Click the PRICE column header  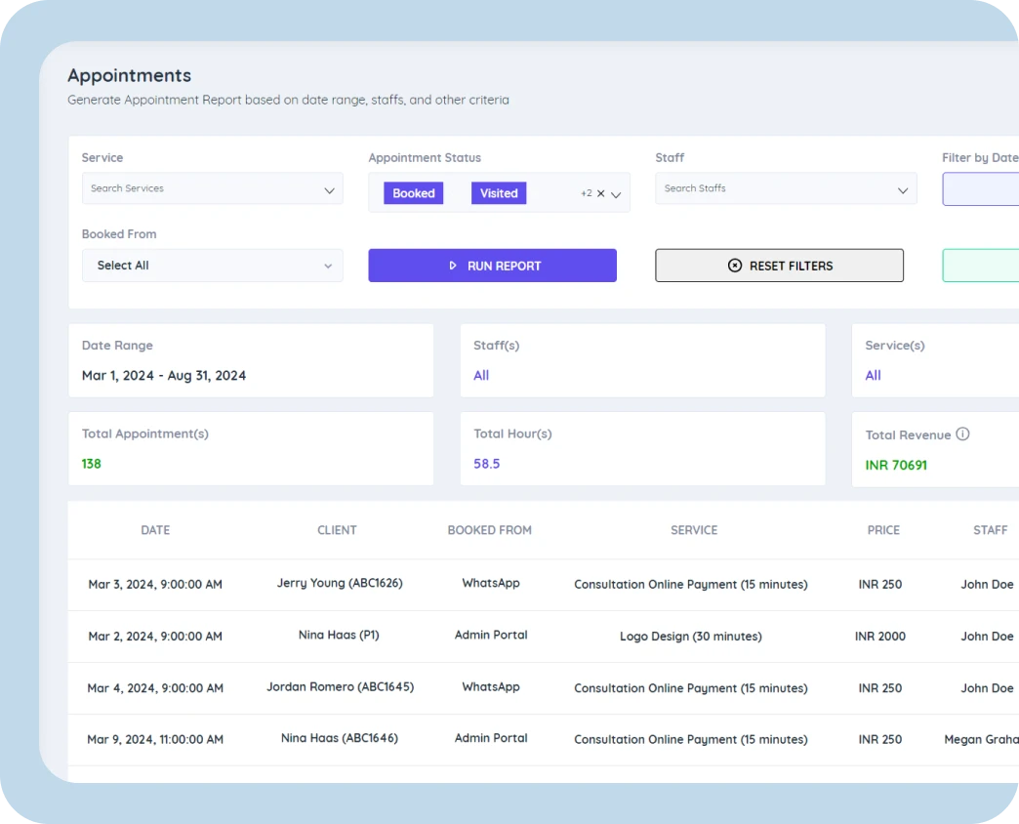(883, 530)
